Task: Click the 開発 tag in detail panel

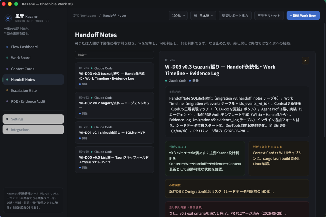Action: [x=194, y=81]
